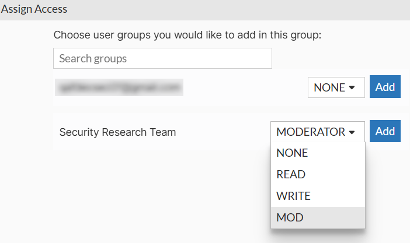The height and width of the screenshot is (243, 410).
Task: Click the MODERATOR label in the combo box
Action: click(x=311, y=132)
